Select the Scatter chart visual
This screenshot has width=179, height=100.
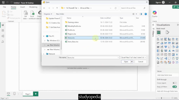(x=169, y=47)
